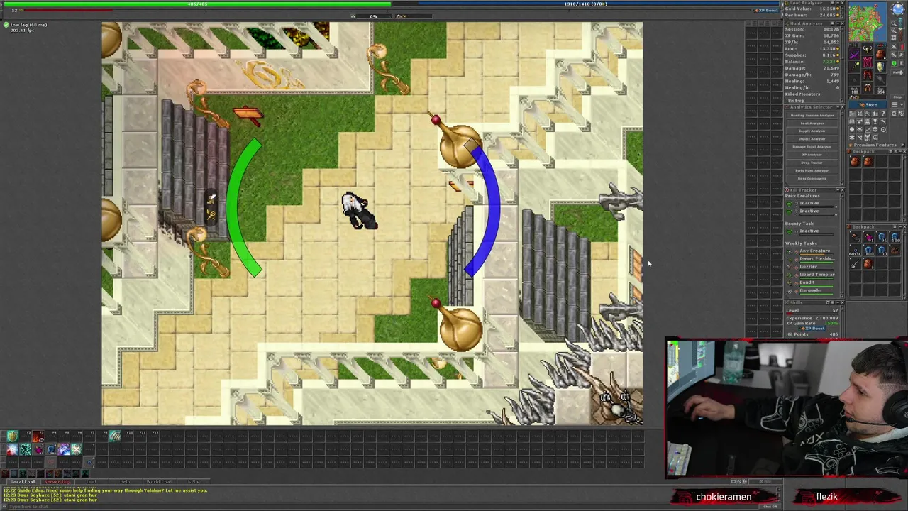Open the Drop Tracker

click(812, 163)
